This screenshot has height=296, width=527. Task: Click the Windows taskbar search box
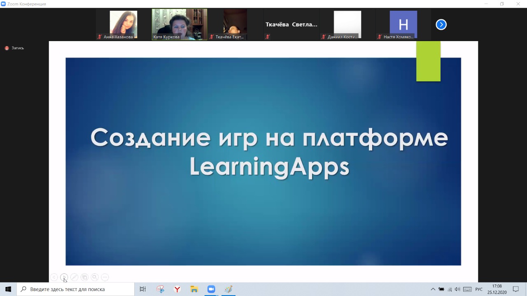coord(76,289)
